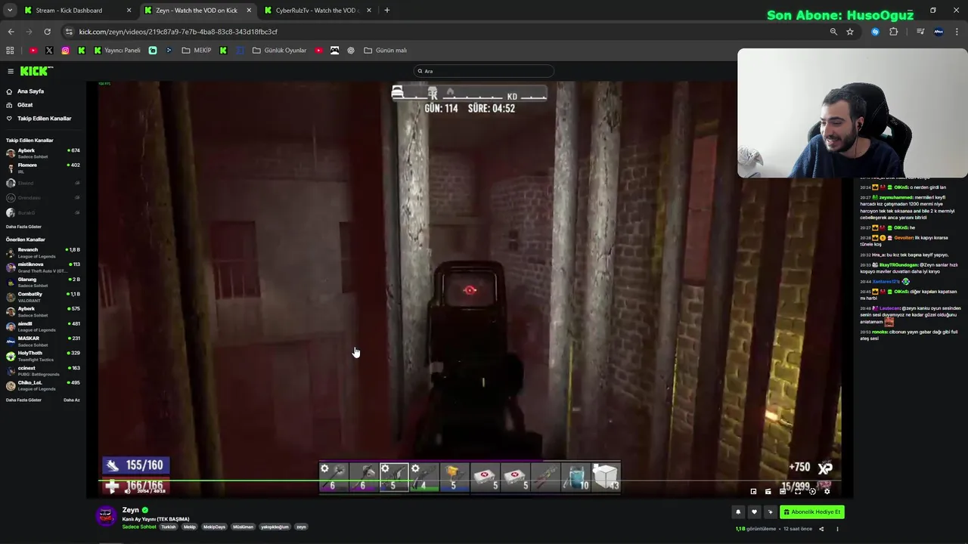968x544 pixels.
Task: Click the address bar URL
Action: click(x=178, y=32)
